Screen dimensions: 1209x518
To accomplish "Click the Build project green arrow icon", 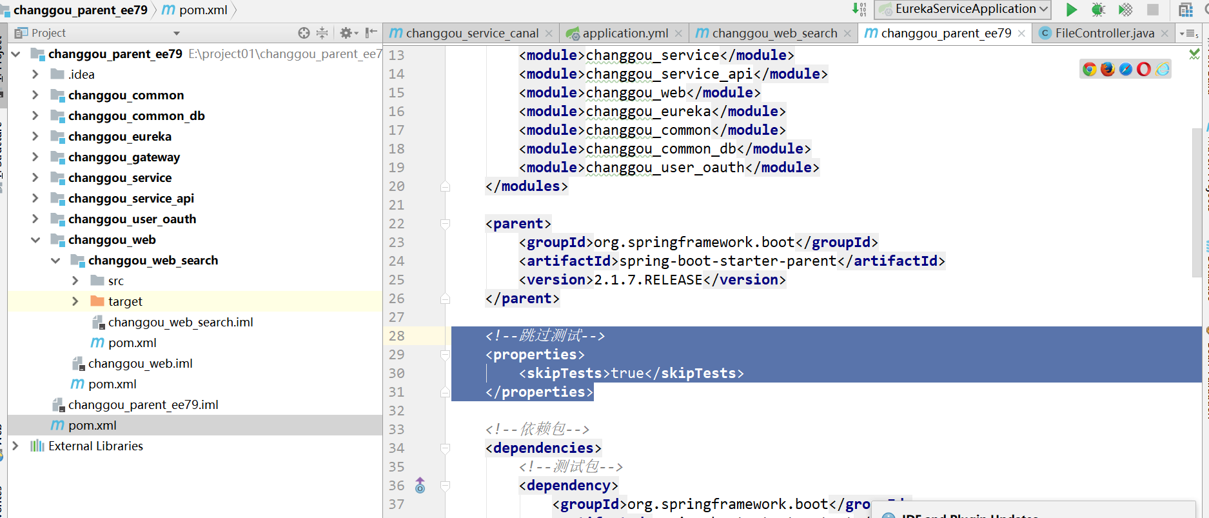I will pyautogui.click(x=859, y=9).
